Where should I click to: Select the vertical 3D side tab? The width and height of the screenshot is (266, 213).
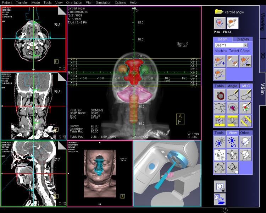(x=262, y=55)
